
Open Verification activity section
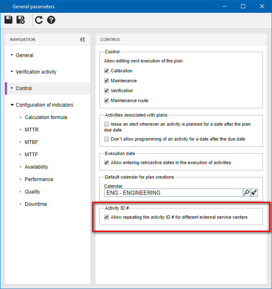[x=36, y=72]
